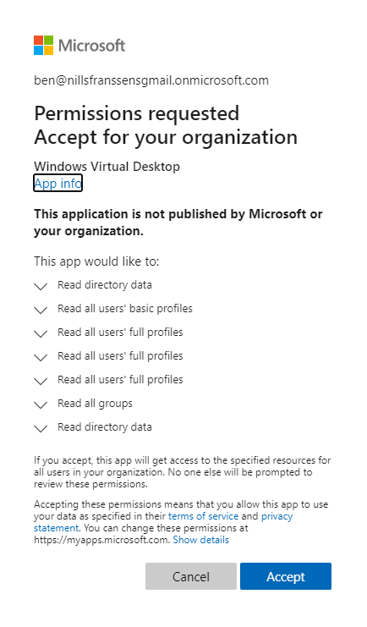Click the Show details link
The image size is (367, 627).
pyautogui.click(x=201, y=540)
